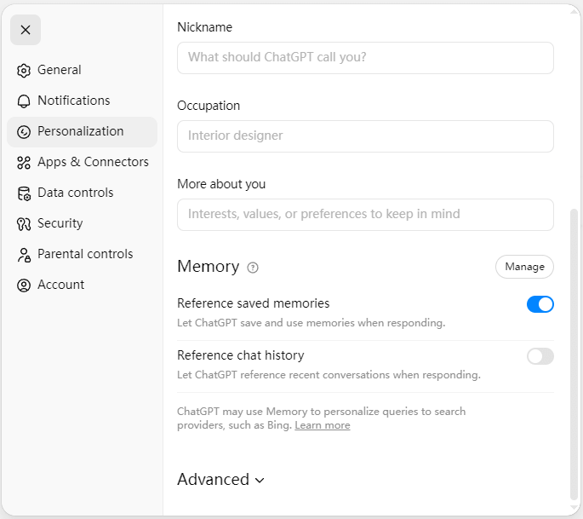Click the Memory help question mark icon
This screenshot has width=583, height=519.
click(x=253, y=268)
